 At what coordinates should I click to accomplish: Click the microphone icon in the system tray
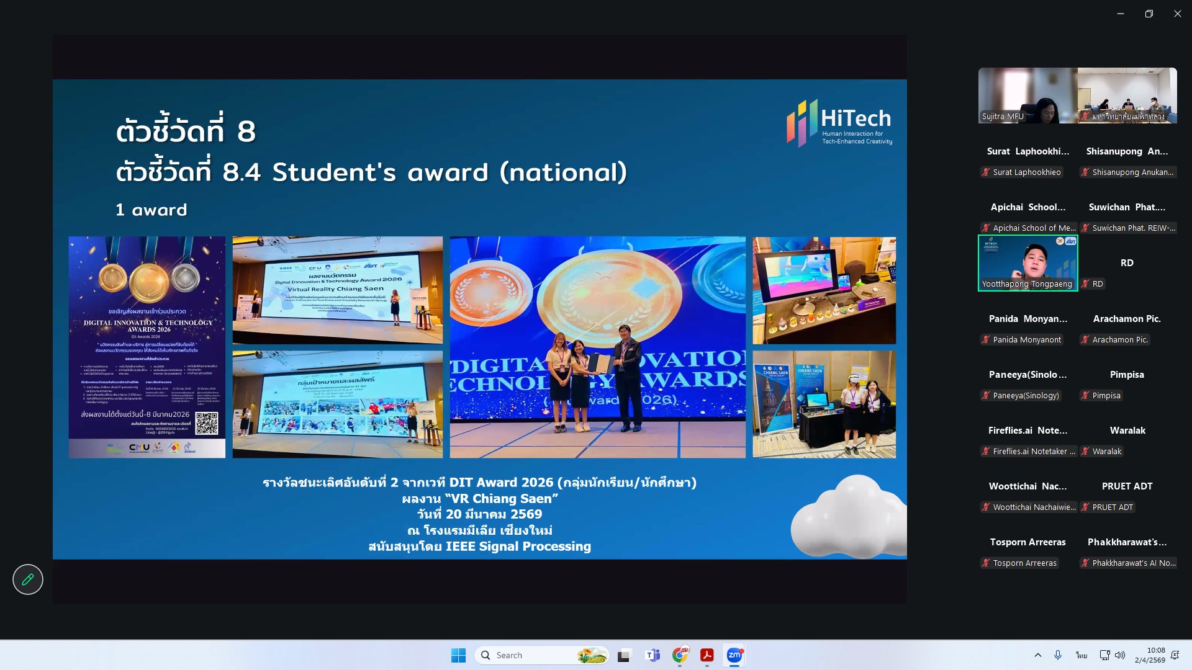(1058, 655)
